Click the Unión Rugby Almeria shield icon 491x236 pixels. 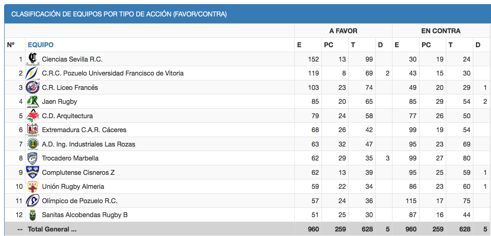click(x=32, y=187)
